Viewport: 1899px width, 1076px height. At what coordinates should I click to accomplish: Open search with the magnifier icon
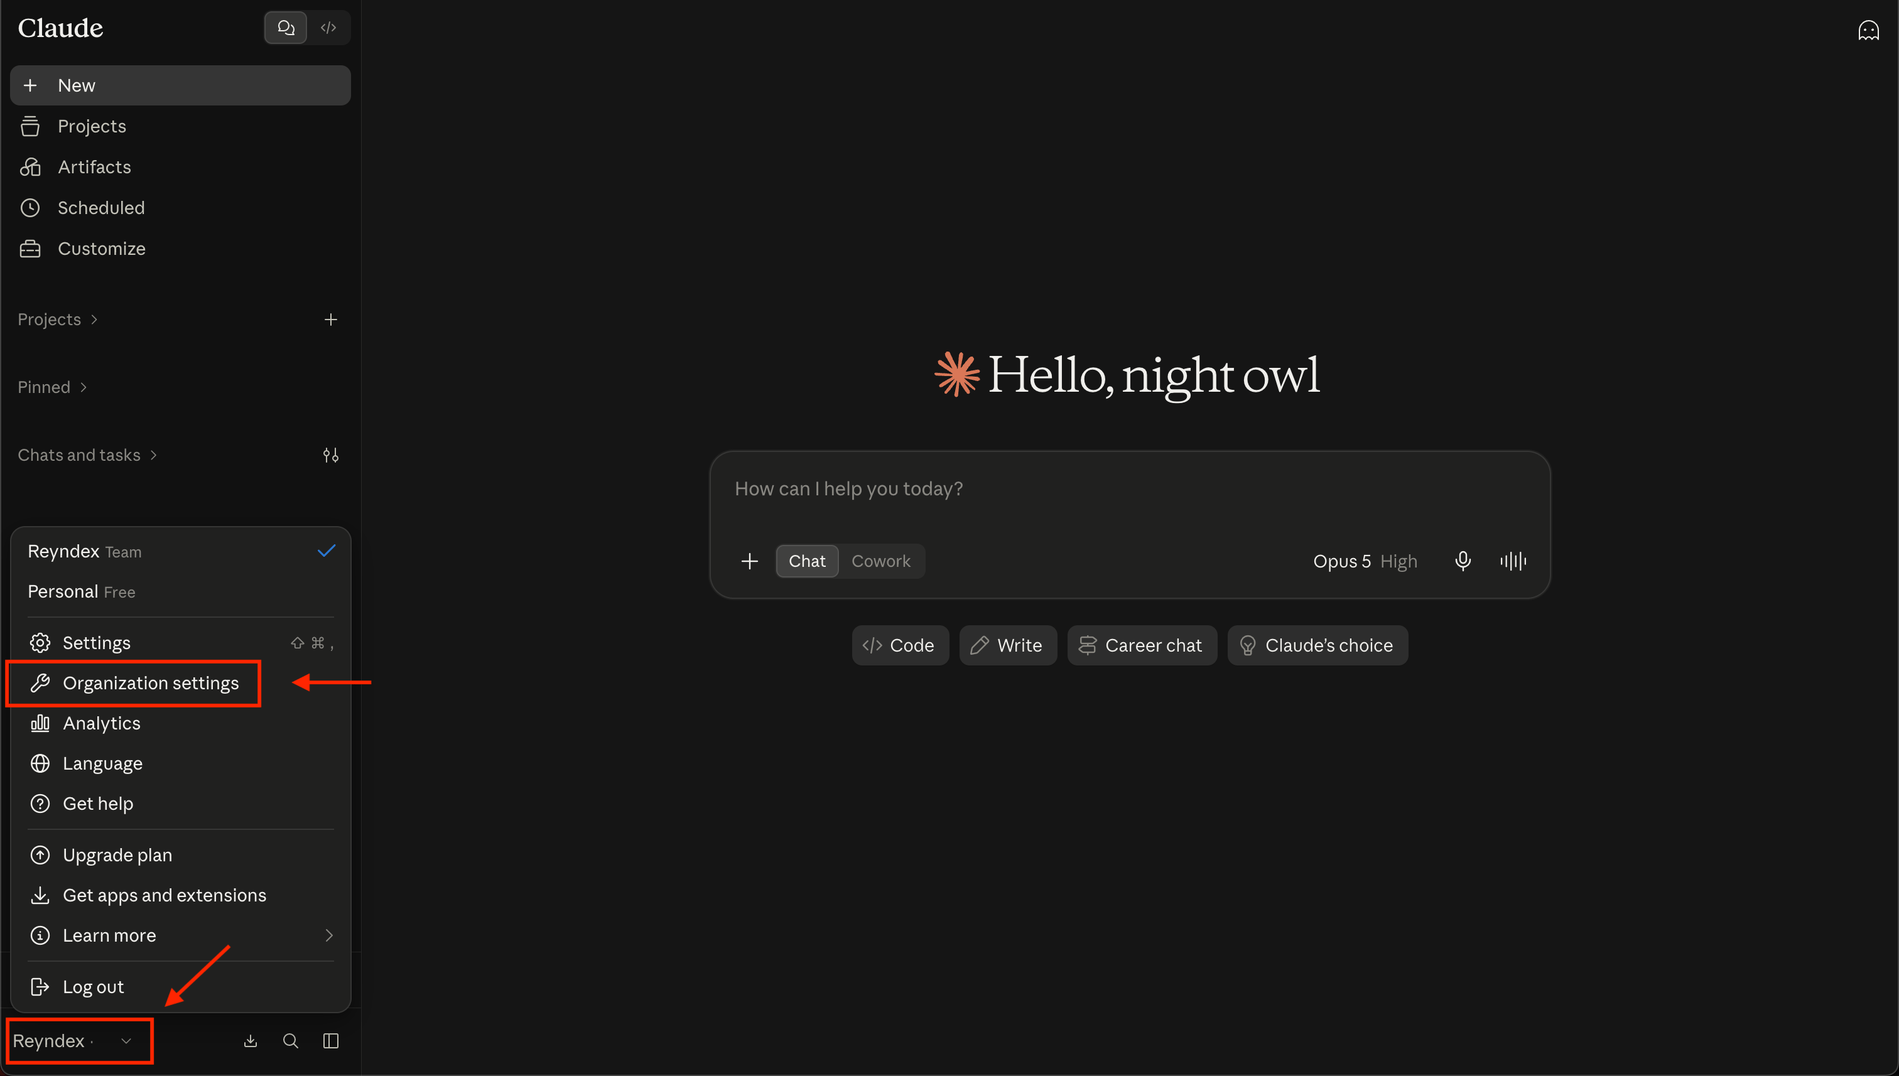tap(291, 1040)
